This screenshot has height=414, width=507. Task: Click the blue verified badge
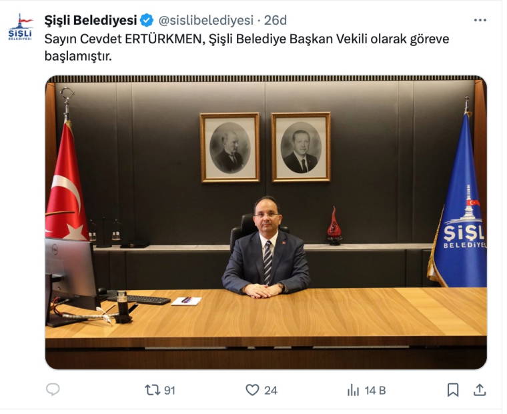click(x=147, y=21)
